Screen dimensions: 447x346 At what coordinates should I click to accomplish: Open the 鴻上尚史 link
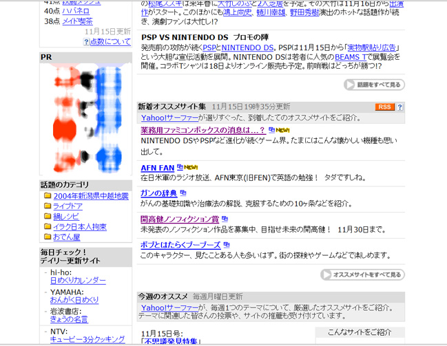tap(238, 12)
